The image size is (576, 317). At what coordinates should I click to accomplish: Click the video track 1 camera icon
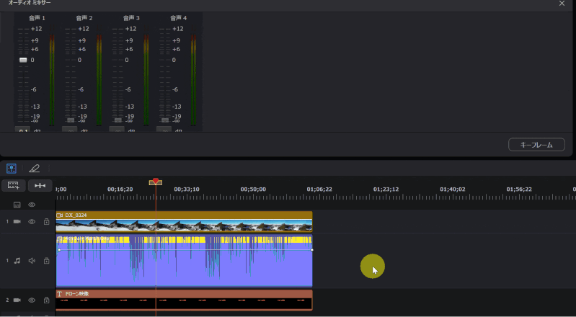(17, 222)
